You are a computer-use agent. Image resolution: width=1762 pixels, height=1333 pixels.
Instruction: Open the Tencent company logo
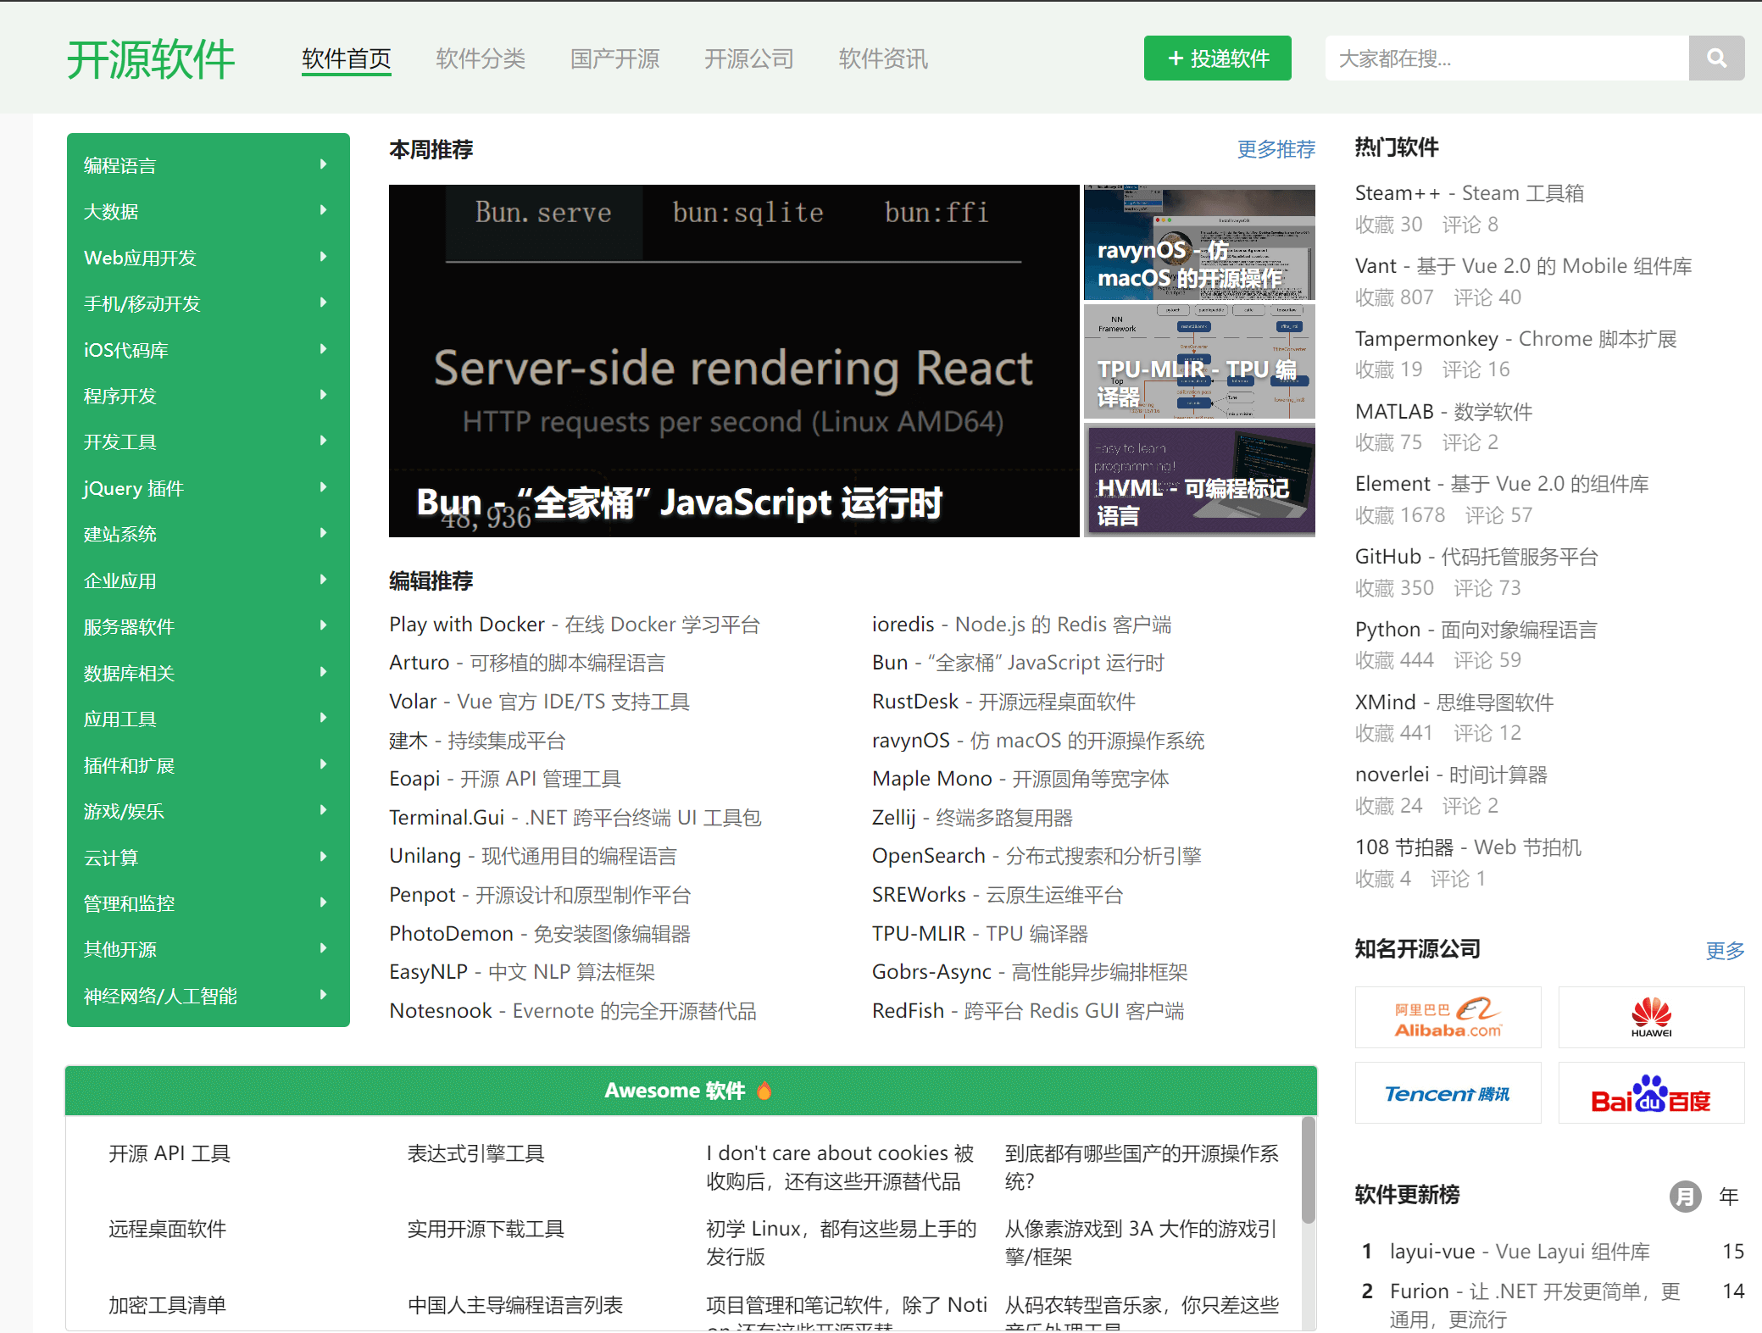(x=1448, y=1093)
